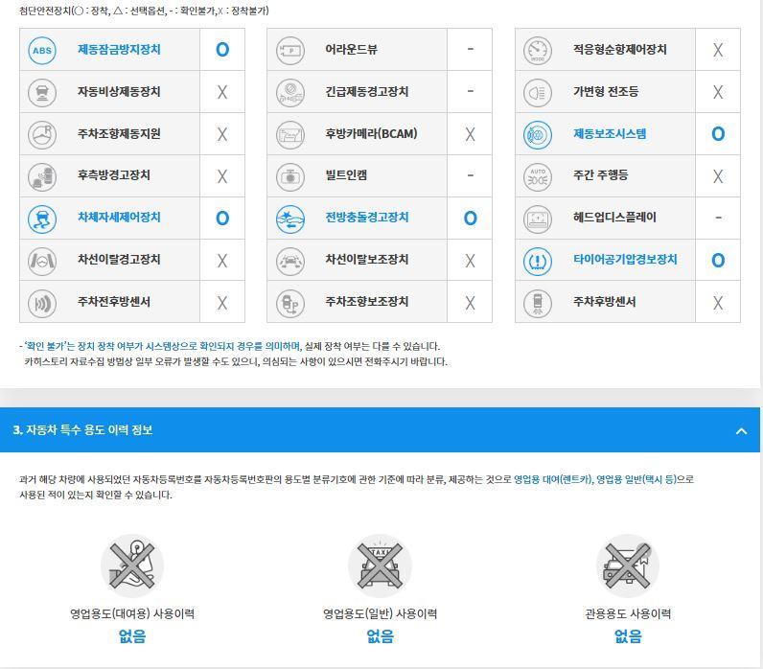Click the 제동잠금방지장치 blue label
Viewport: 763px width, 669px height.
[119, 50]
